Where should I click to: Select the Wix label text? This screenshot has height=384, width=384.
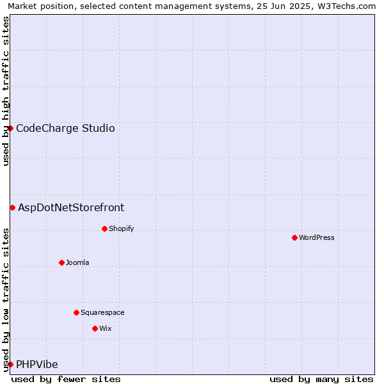point(106,328)
